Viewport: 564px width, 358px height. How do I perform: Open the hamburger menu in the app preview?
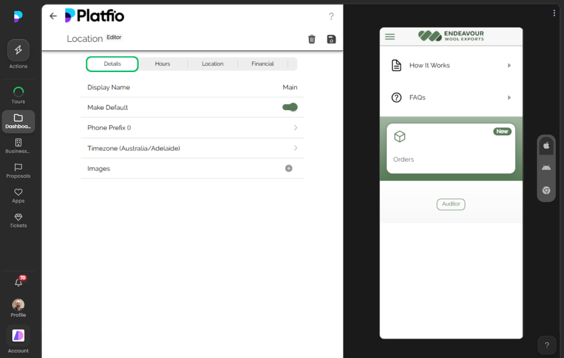[x=389, y=36]
